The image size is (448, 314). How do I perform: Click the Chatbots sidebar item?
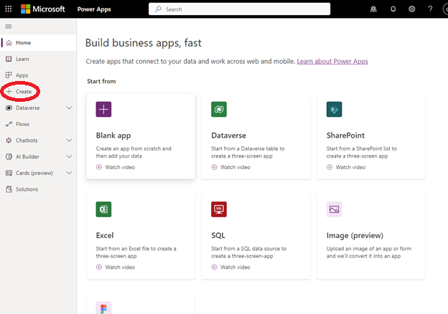[x=38, y=141]
